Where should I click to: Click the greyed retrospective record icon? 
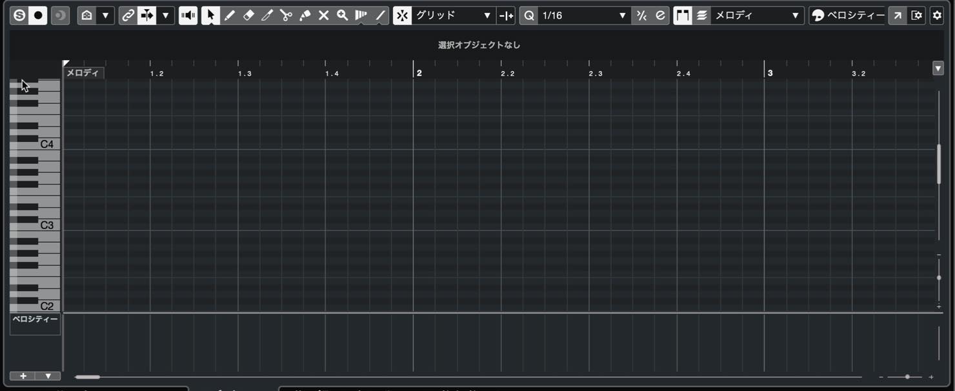click(60, 15)
